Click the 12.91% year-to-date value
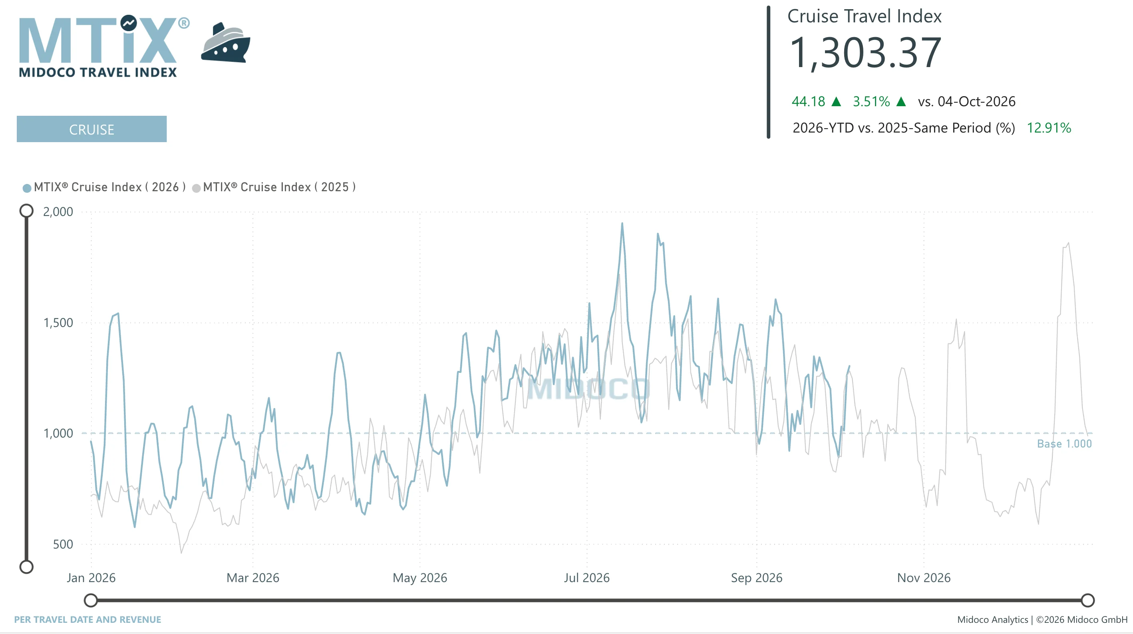1133x634 pixels. (x=1049, y=128)
